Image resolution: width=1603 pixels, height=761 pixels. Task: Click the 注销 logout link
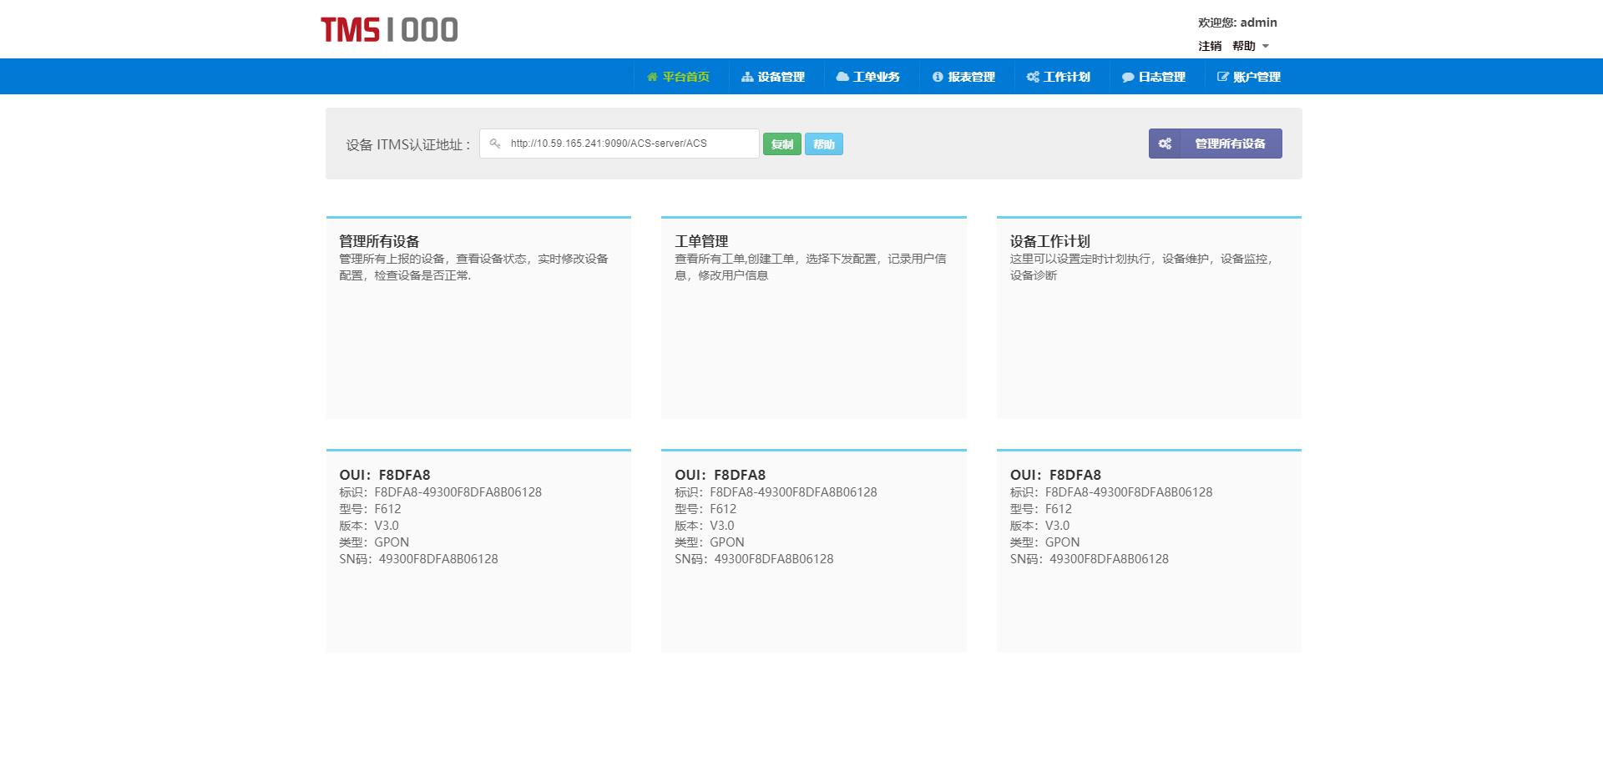[x=1210, y=46]
